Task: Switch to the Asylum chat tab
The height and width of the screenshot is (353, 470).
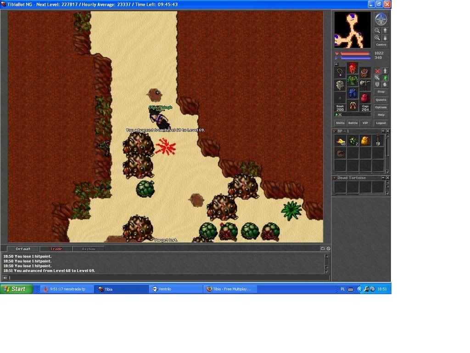Action: 89,249
